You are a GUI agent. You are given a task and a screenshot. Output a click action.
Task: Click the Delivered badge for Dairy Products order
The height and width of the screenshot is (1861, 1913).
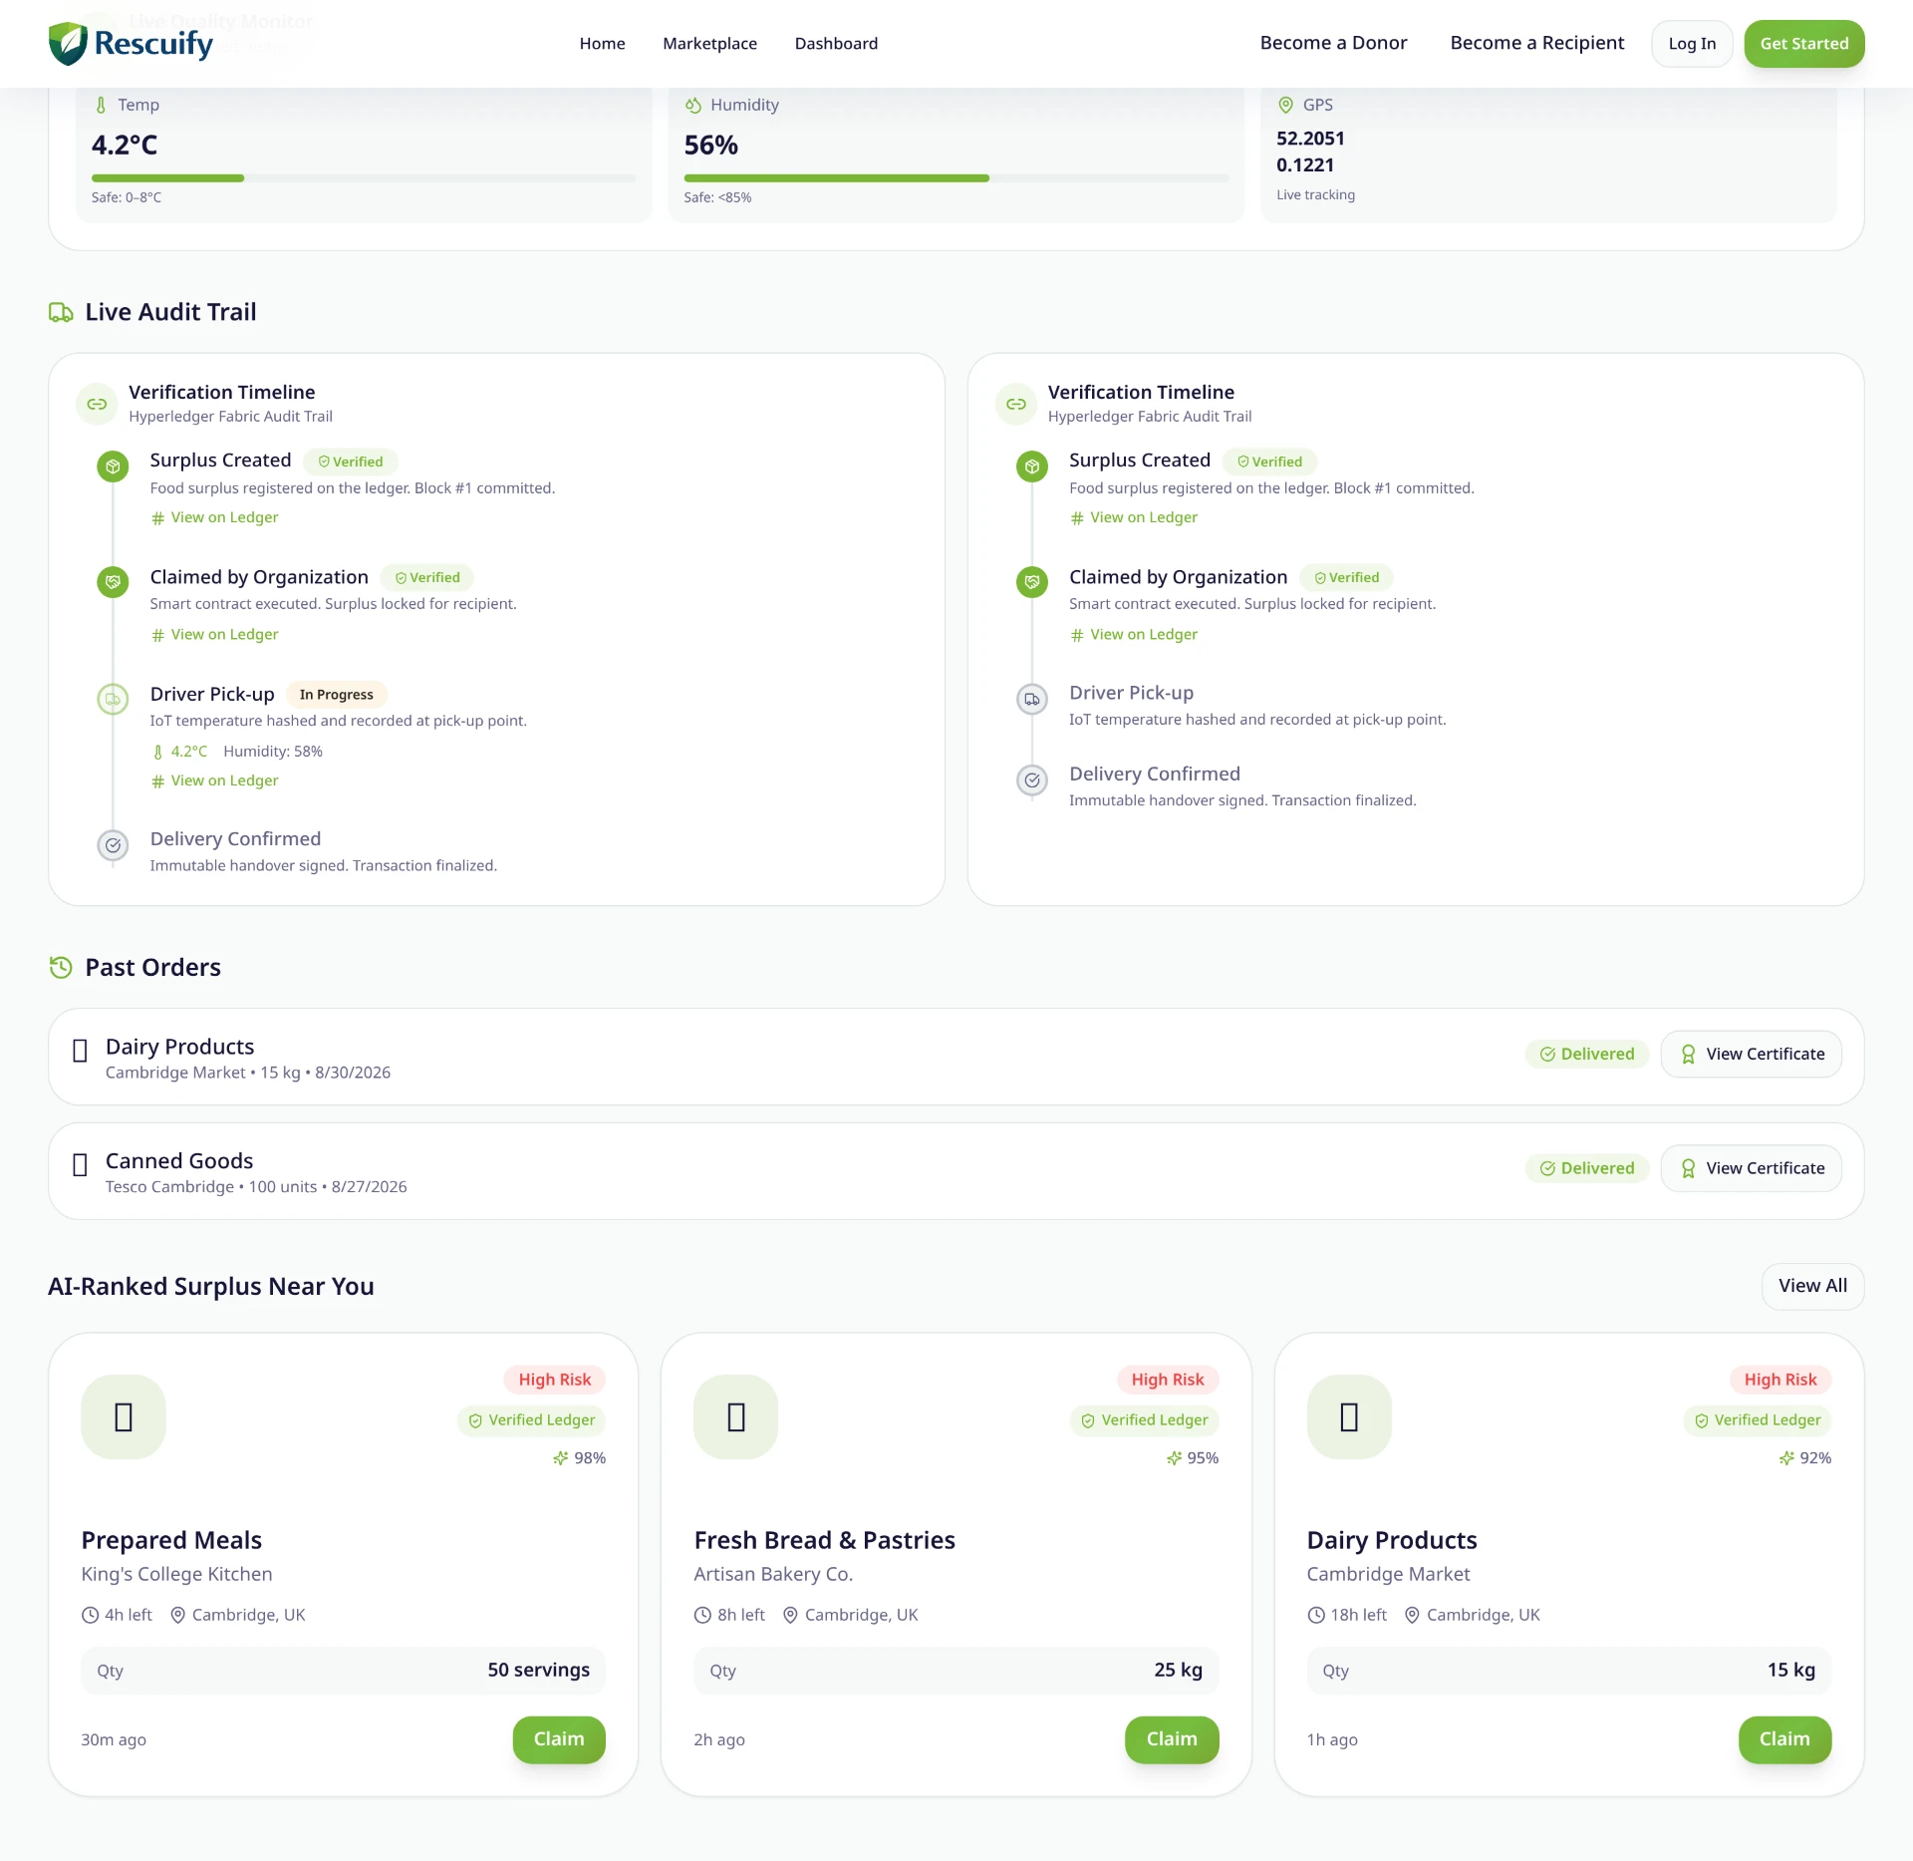(x=1587, y=1054)
